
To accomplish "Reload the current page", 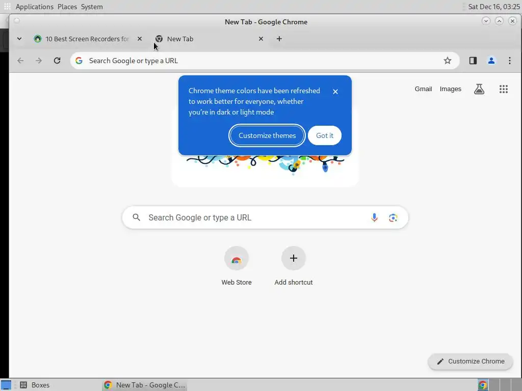I will (x=57, y=61).
